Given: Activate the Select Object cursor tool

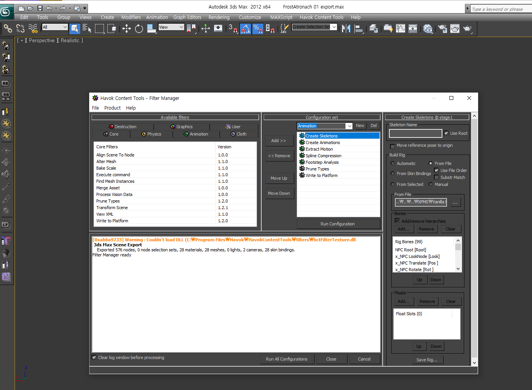Looking at the screenshot, I should coord(75,28).
